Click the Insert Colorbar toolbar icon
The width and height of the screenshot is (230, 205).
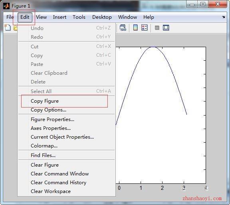pyautogui.click(x=135, y=28)
